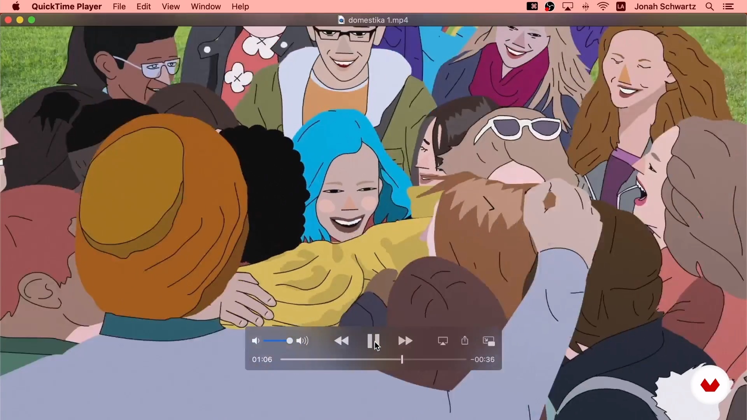
Task: Open Bluetooth status menu
Action: tap(585, 7)
